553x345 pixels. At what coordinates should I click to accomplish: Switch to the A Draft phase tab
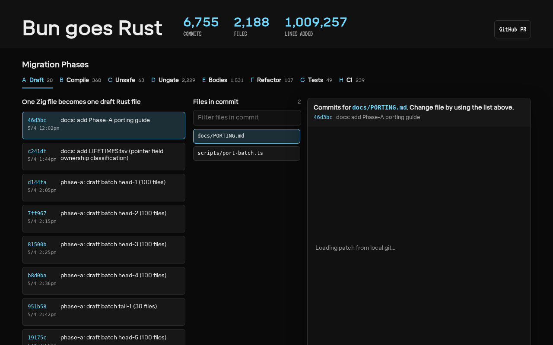[x=37, y=80]
